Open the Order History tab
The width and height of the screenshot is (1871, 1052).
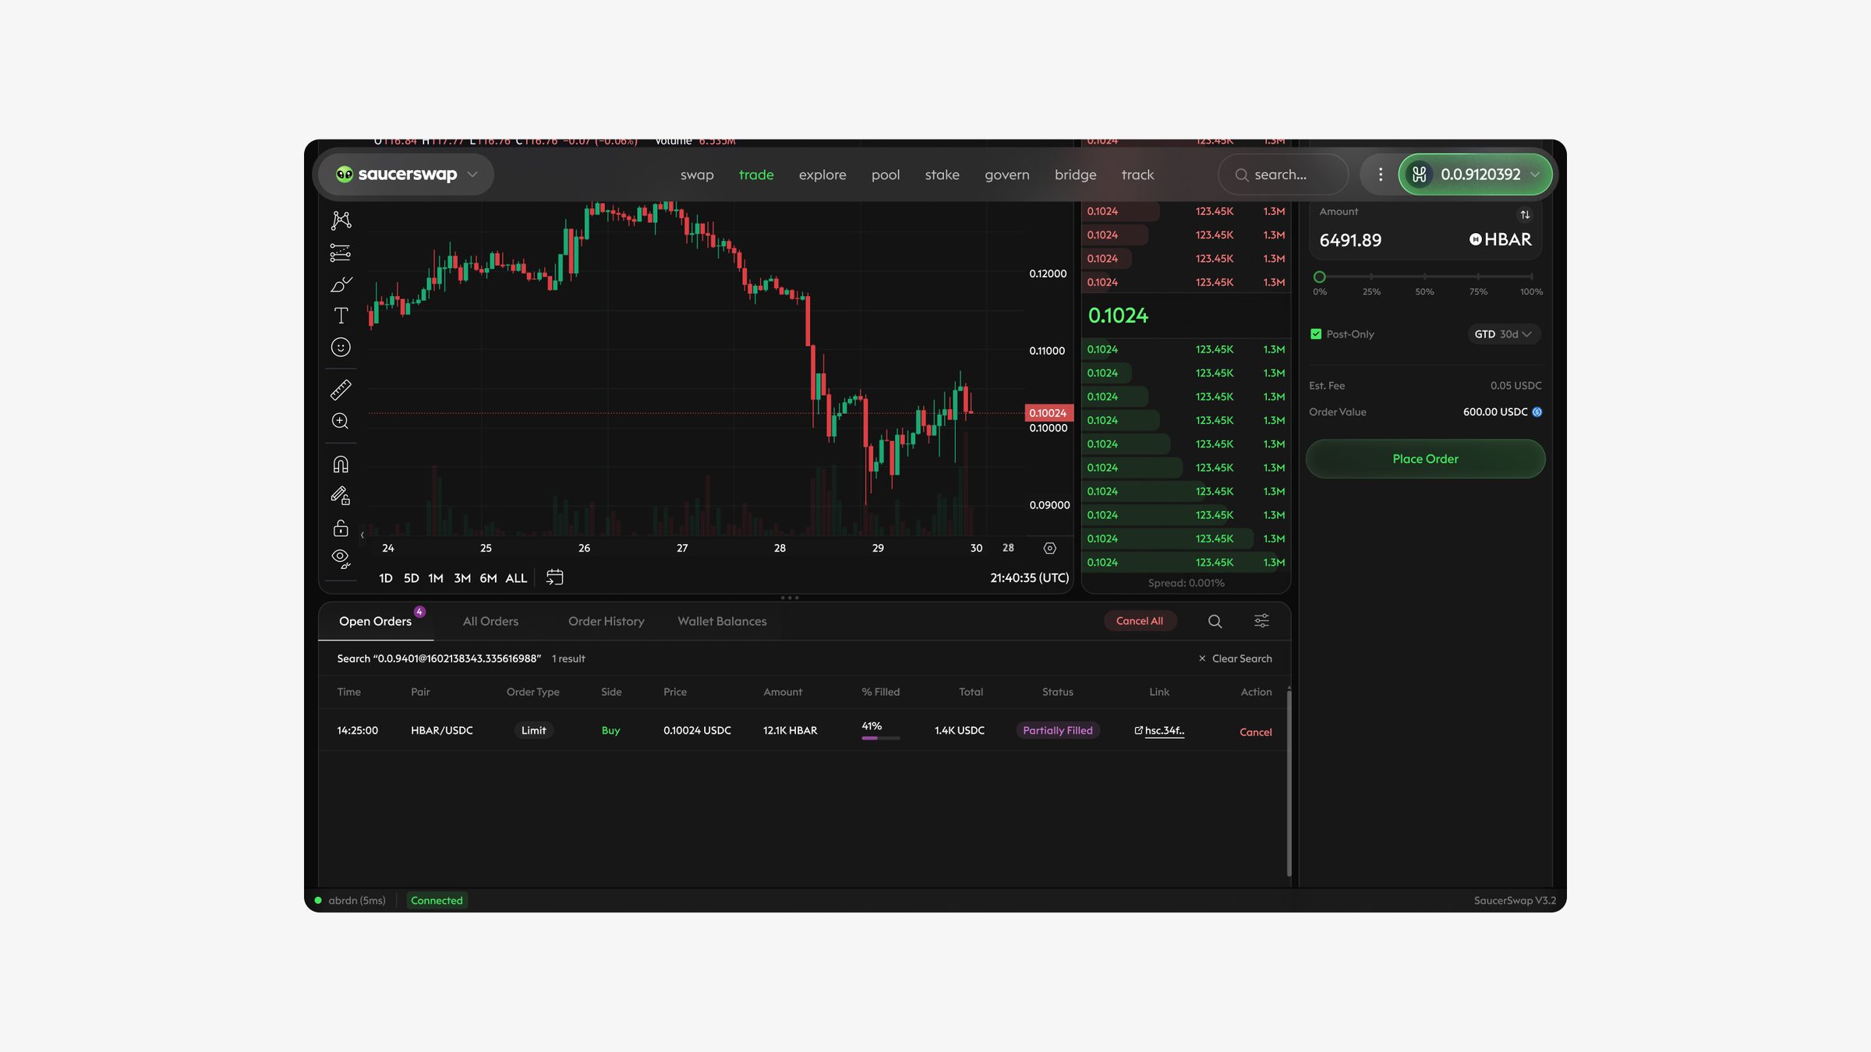(606, 622)
